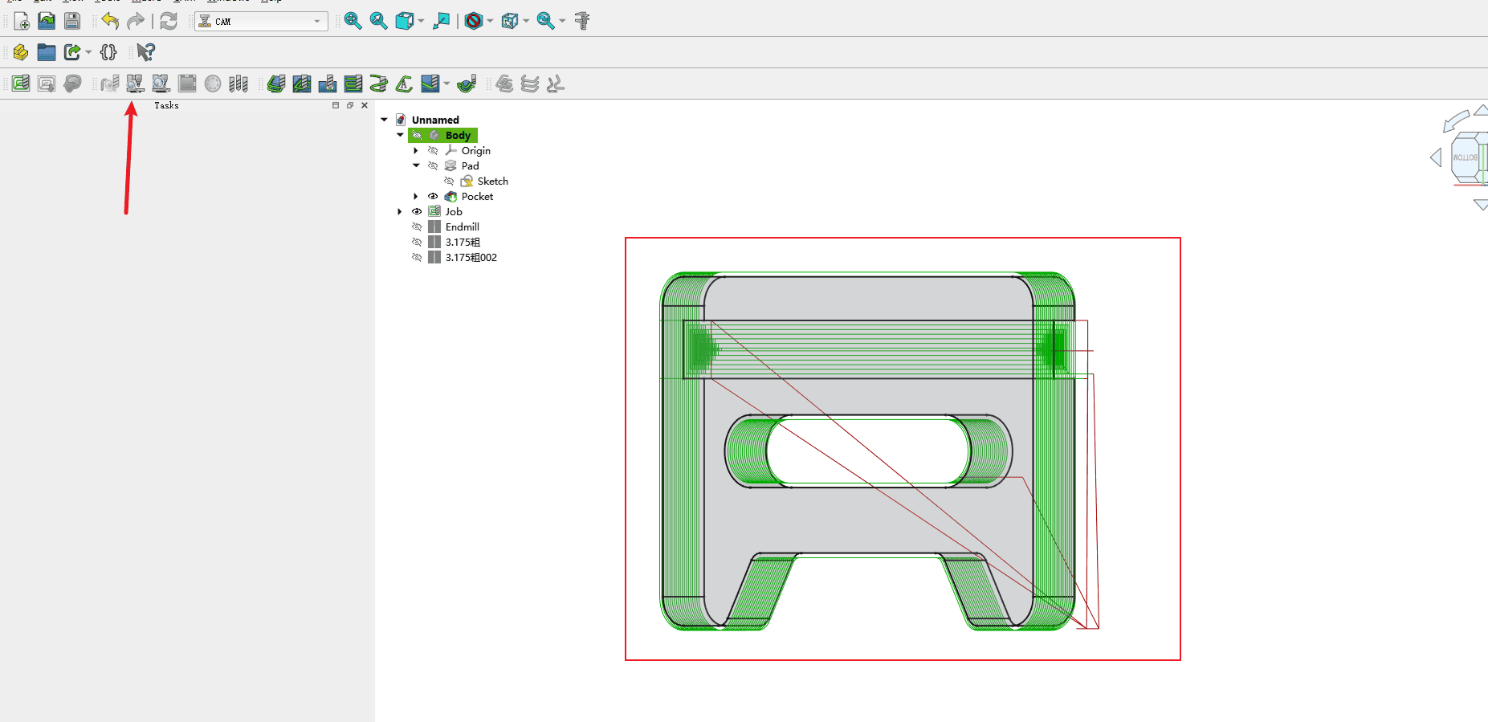The image size is (1488, 722).
Task: Click the CAM Job creation icon
Action: 21,84
